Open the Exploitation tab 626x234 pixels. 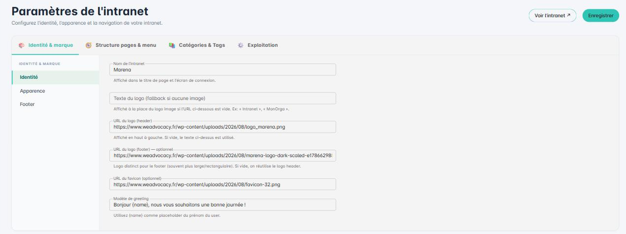point(258,45)
